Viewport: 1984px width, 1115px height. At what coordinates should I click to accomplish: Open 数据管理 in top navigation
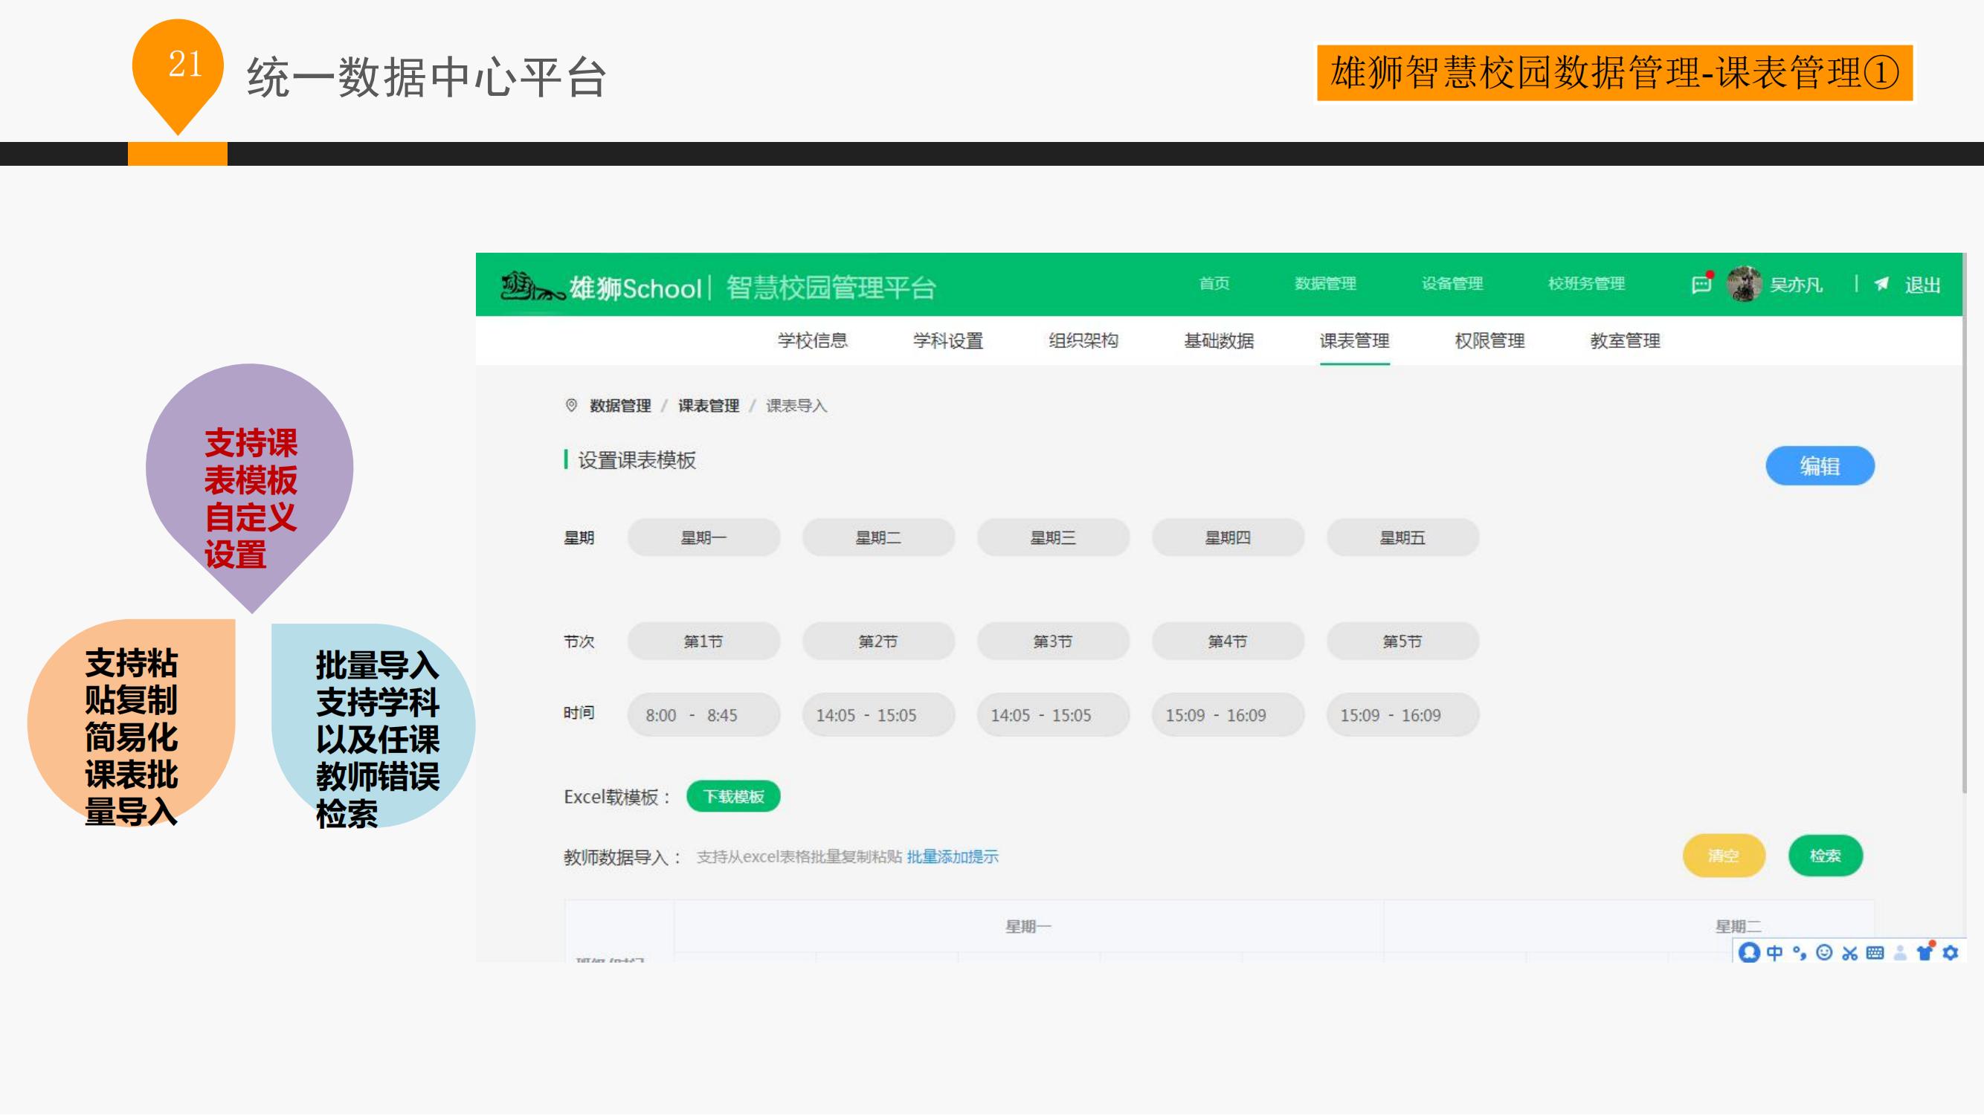point(1324,283)
